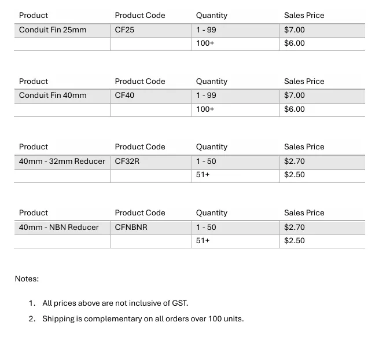Click the 1 - 99 quantity in CF40 row

[206, 96]
